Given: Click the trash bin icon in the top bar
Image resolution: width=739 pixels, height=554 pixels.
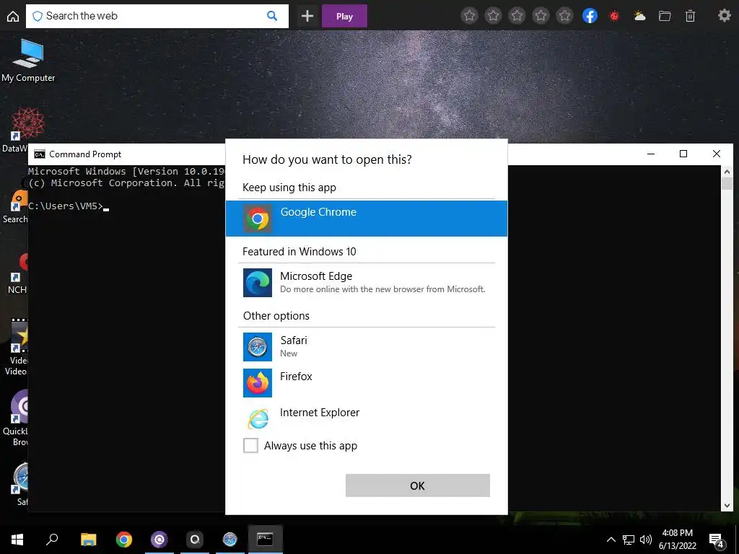Looking at the screenshot, I should pos(690,16).
